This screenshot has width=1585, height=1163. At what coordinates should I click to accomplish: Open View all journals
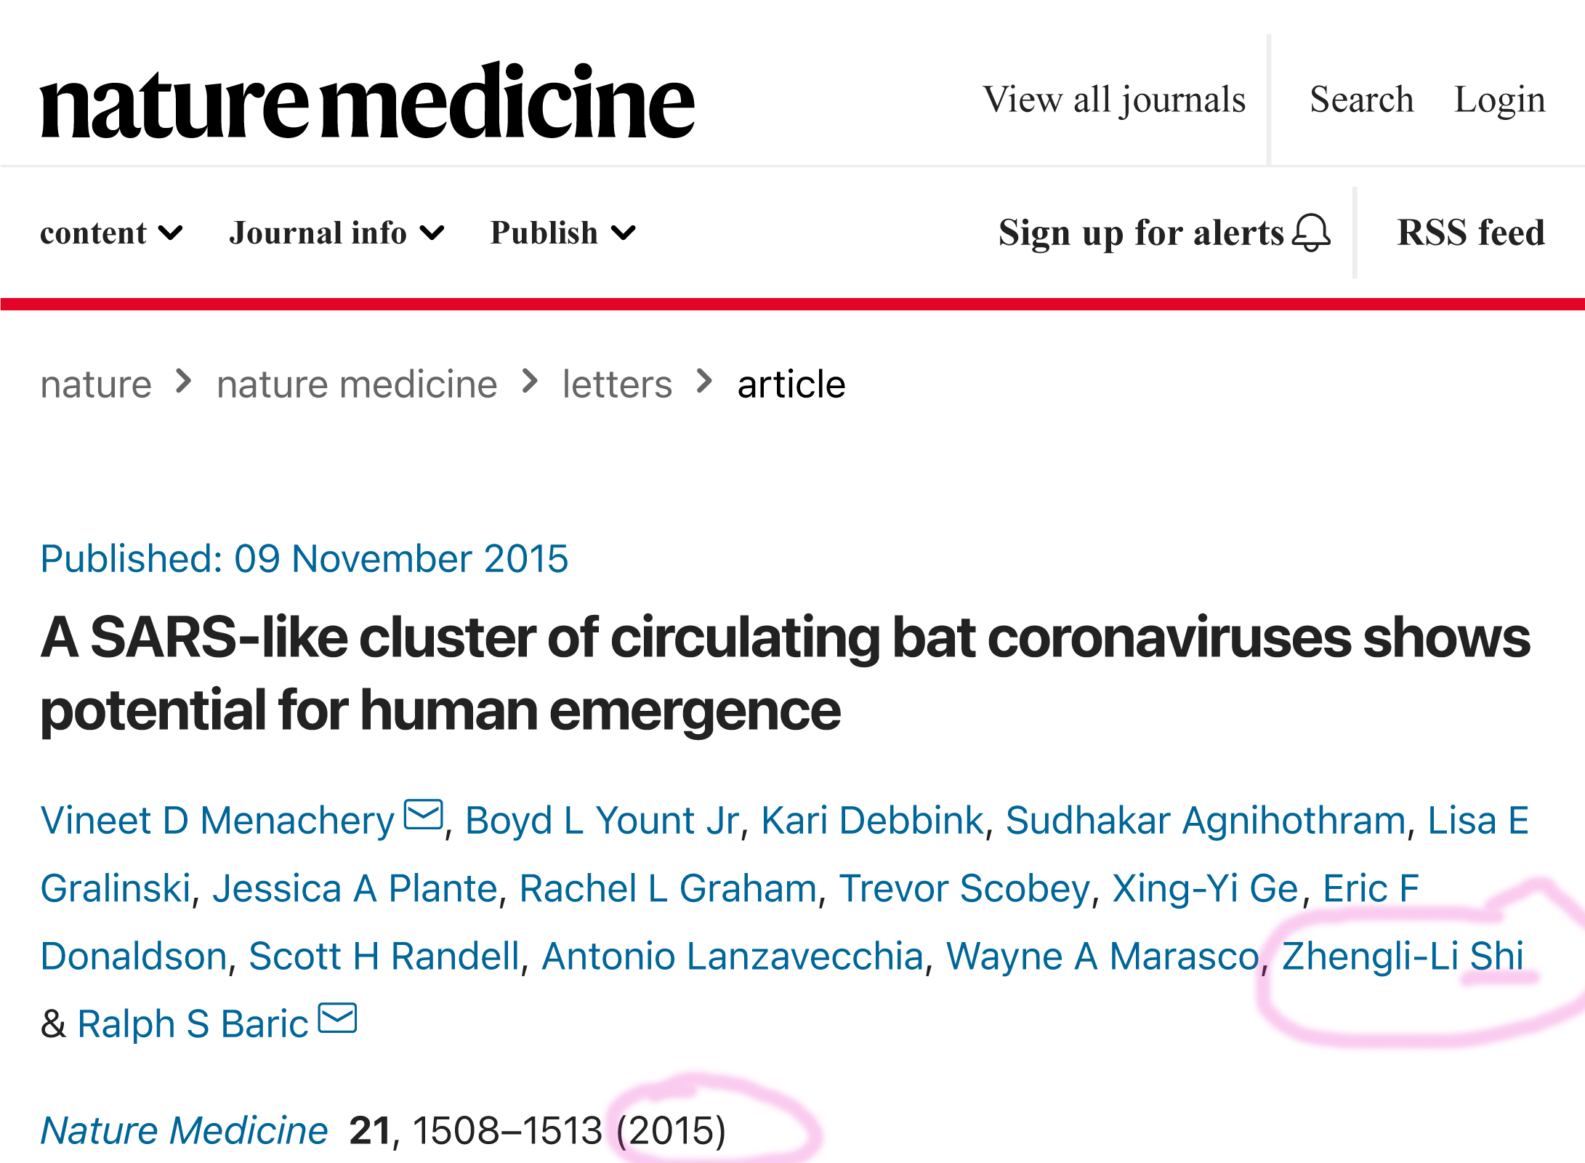(x=1114, y=100)
